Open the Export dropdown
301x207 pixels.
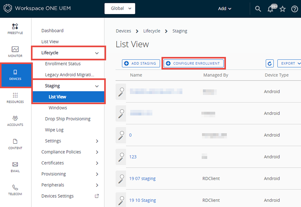coord(289,63)
